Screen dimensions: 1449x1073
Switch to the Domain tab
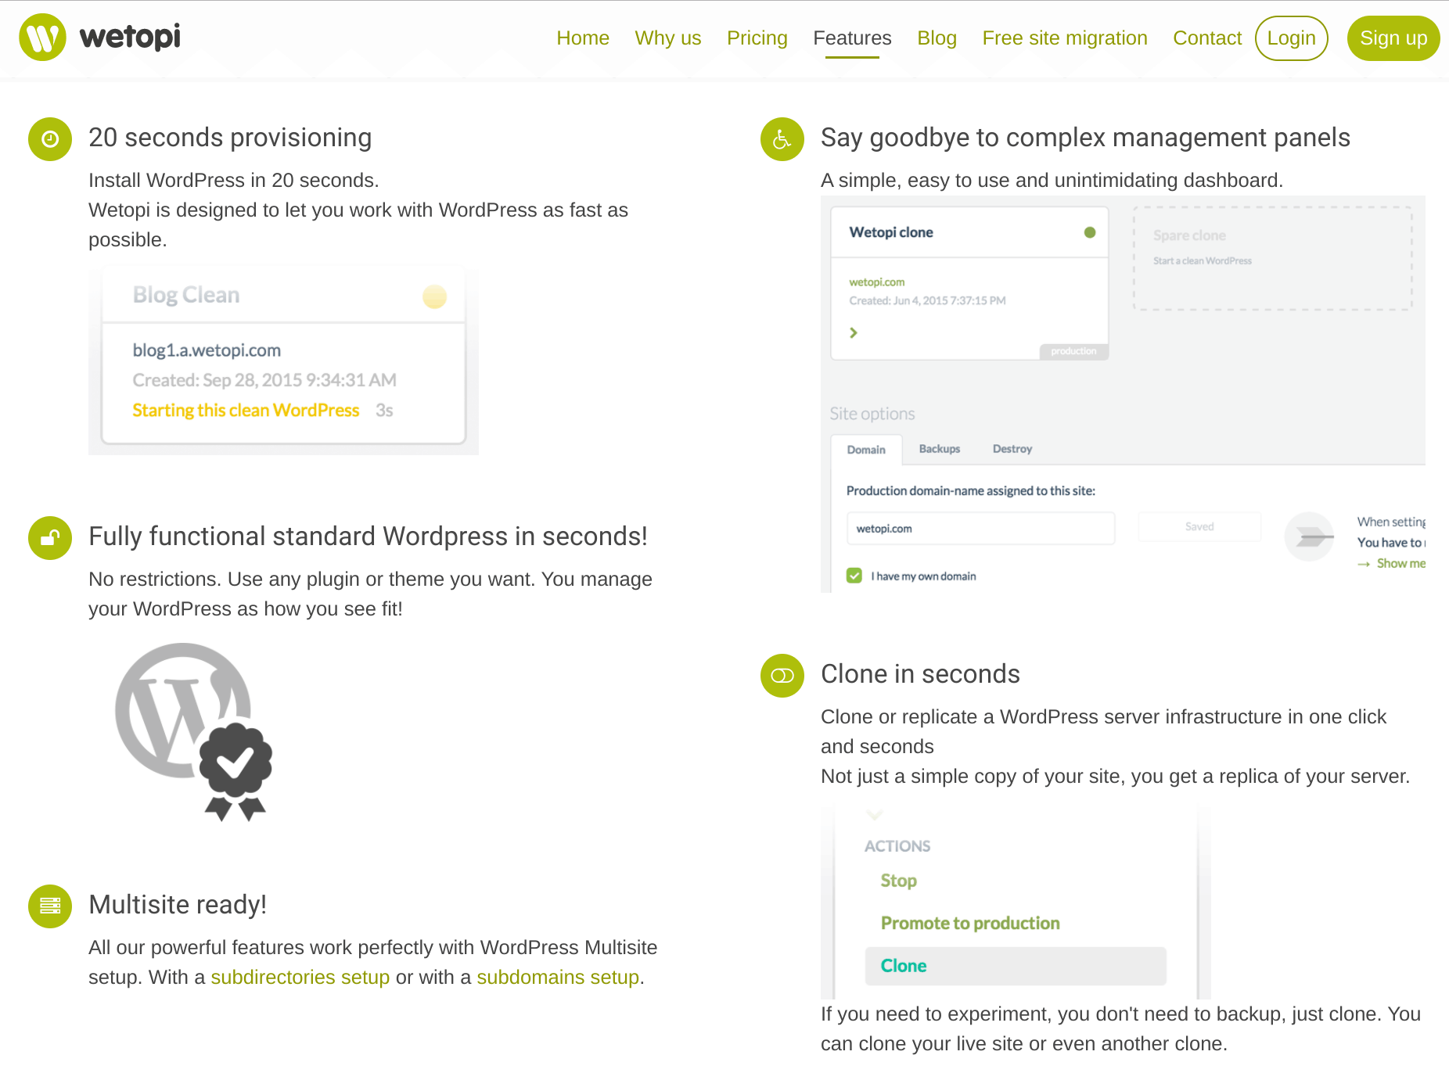tap(866, 450)
